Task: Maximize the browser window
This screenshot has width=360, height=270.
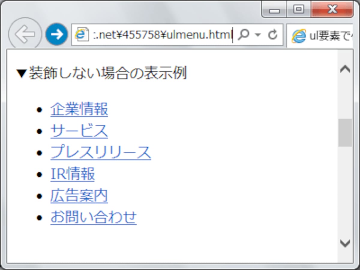Action: point(298,10)
